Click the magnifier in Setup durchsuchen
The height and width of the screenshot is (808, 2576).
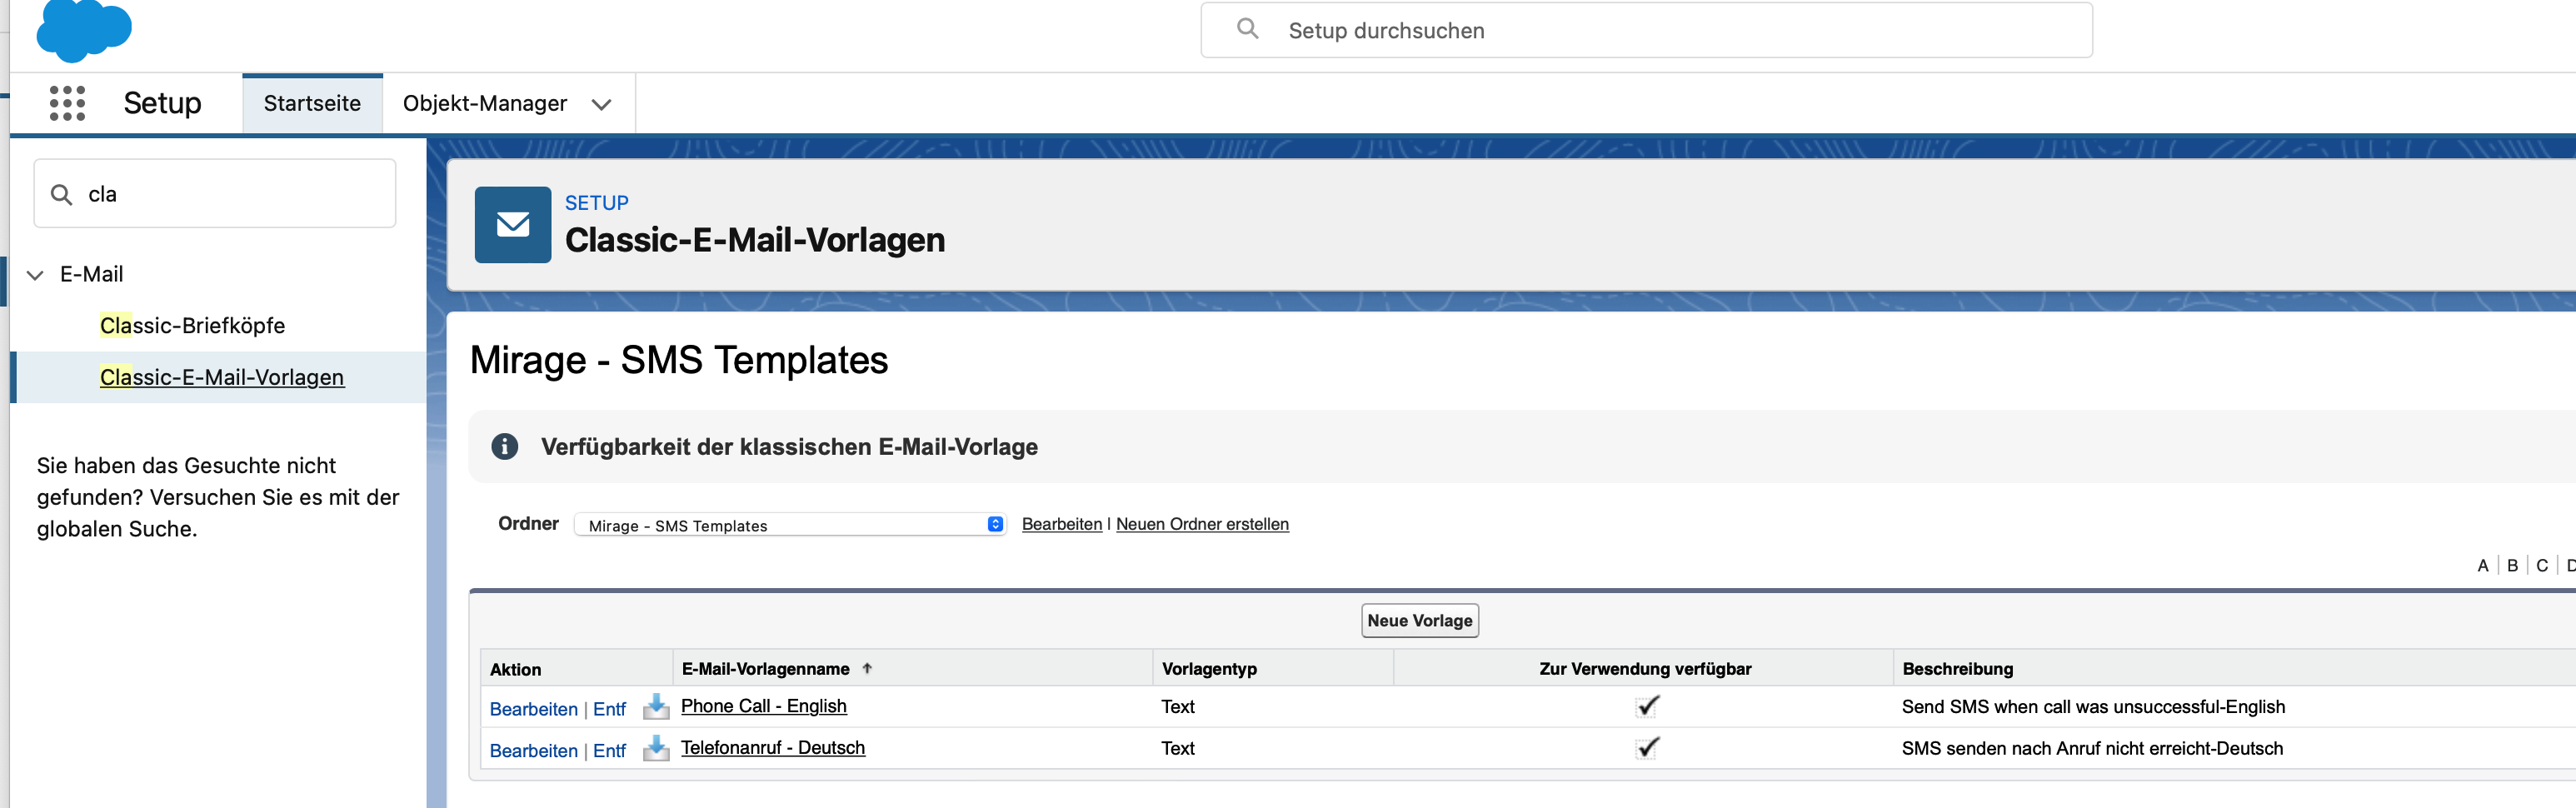(x=1247, y=29)
